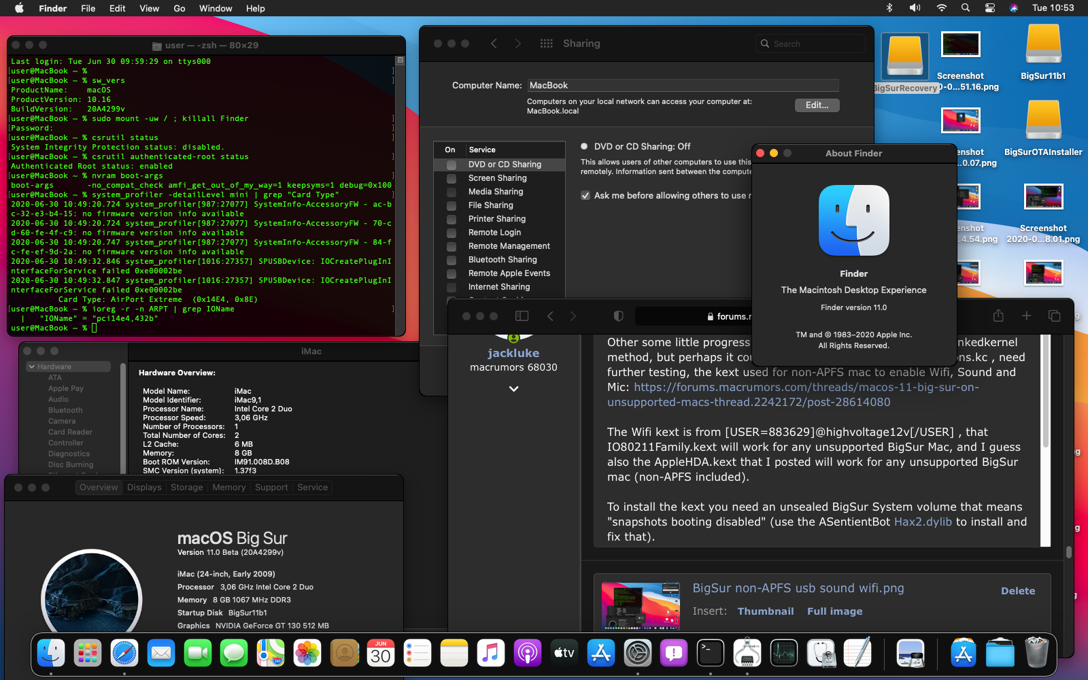Image resolution: width=1088 pixels, height=680 pixels.
Task: Open the Go menu
Action: pos(180,8)
